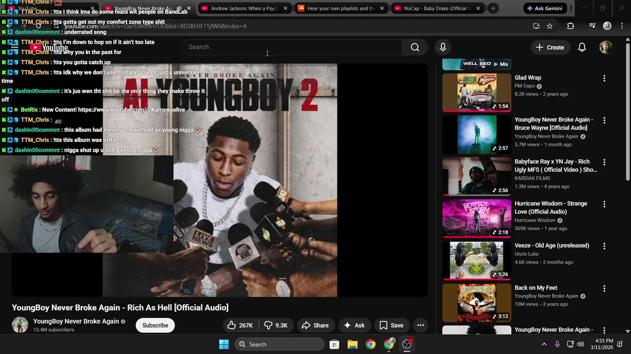This screenshot has height=354, width=631.
Task: Dislike the video (9.3K thumbs down)
Action: click(x=276, y=325)
